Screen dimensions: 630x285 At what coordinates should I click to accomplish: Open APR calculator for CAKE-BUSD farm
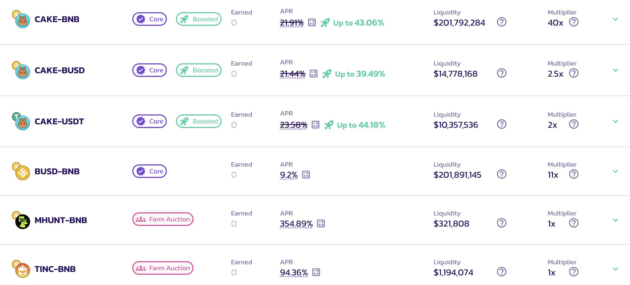[314, 74]
